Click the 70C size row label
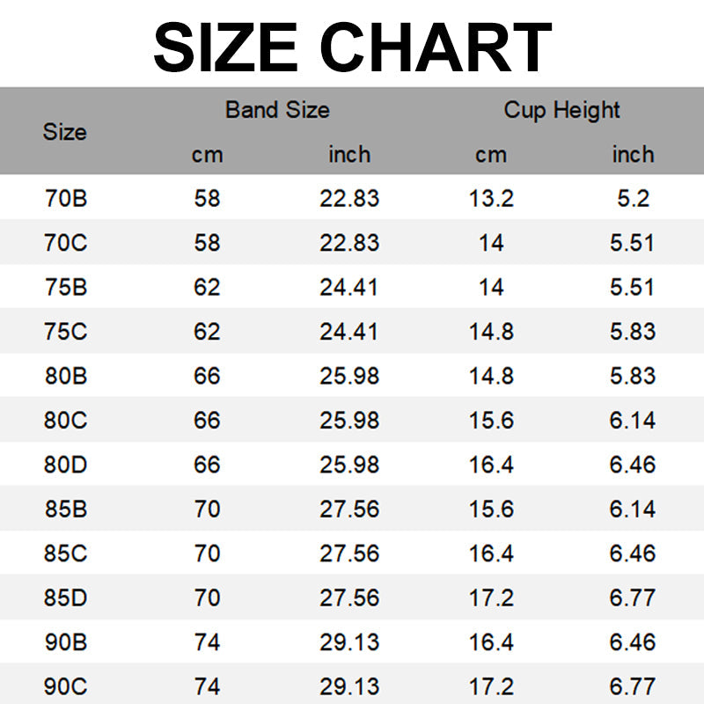This screenshot has height=704, width=704. (x=66, y=242)
